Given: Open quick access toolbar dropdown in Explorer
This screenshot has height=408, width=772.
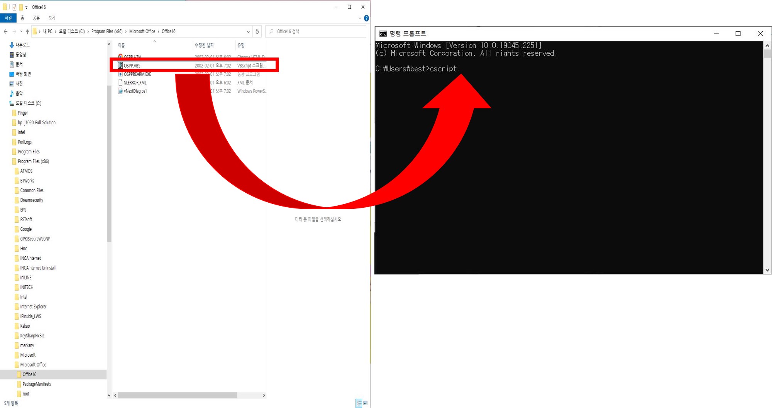Looking at the screenshot, I should click(26, 7).
